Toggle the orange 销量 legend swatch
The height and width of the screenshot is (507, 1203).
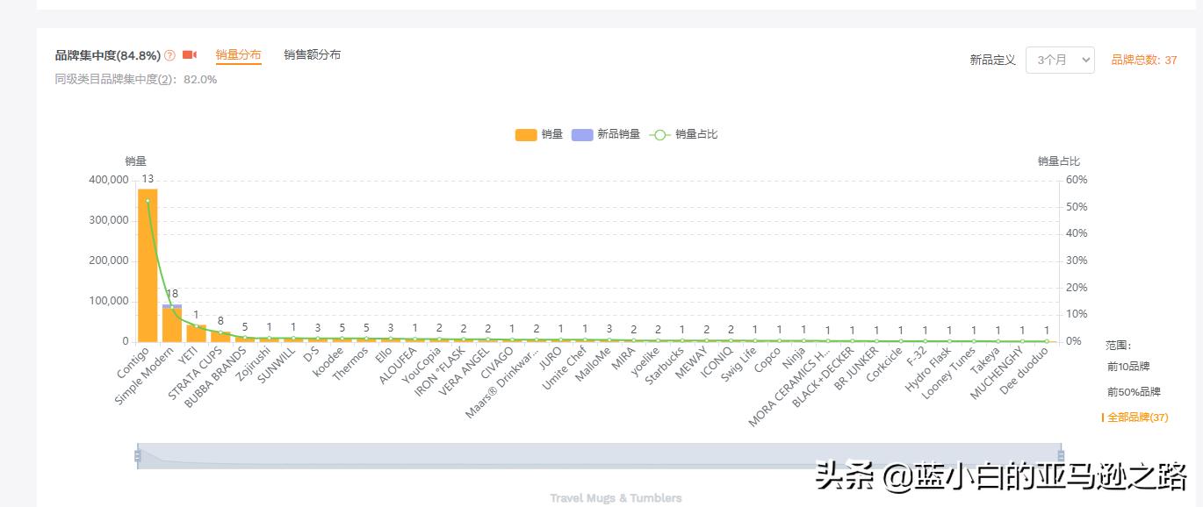click(x=526, y=134)
